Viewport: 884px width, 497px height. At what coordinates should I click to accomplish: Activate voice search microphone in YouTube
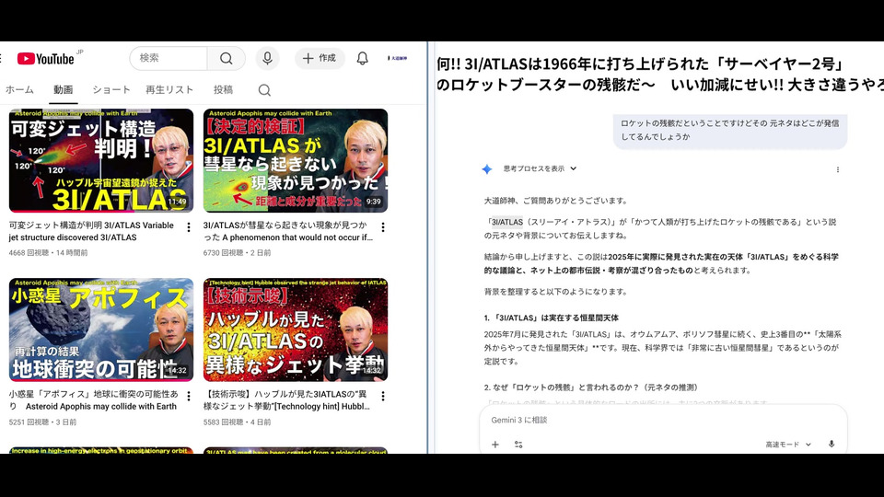coord(267,58)
